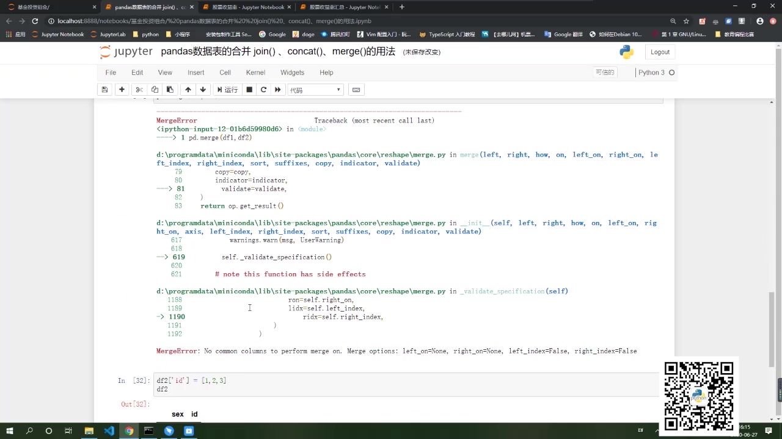Open the Kernel menu
Viewport: 782px width, 439px height.
255,73
